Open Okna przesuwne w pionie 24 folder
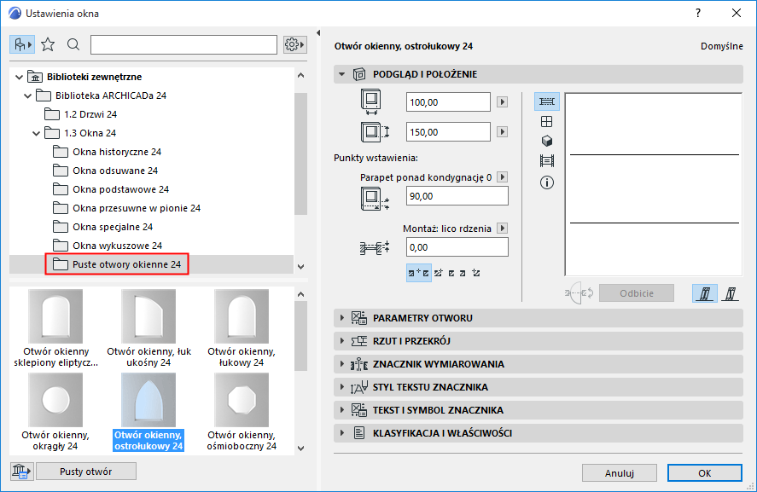The image size is (757, 492). pyautogui.click(x=126, y=208)
